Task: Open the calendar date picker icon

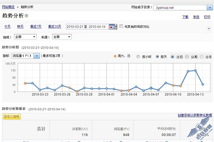Action: (112, 26)
